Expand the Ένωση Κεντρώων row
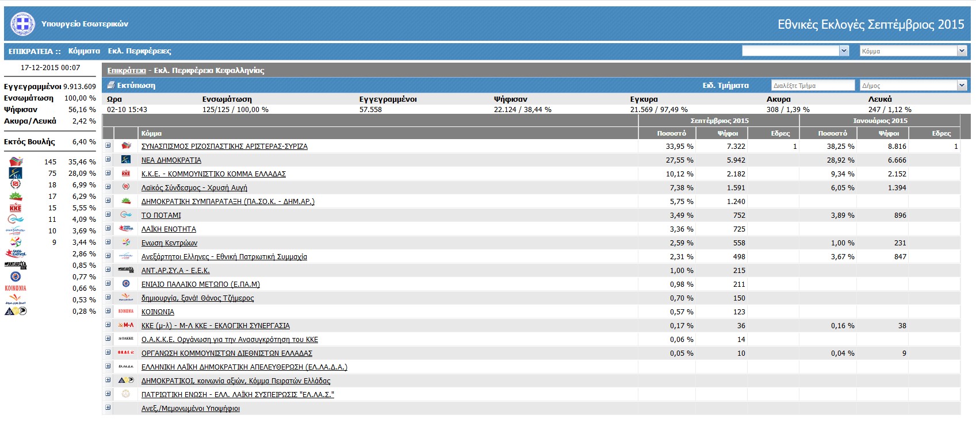Image resolution: width=976 pixels, height=446 pixels. tap(108, 242)
